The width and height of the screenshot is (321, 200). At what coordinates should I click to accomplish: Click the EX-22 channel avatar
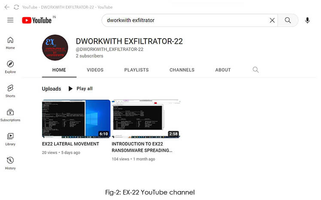pos(55,48)
